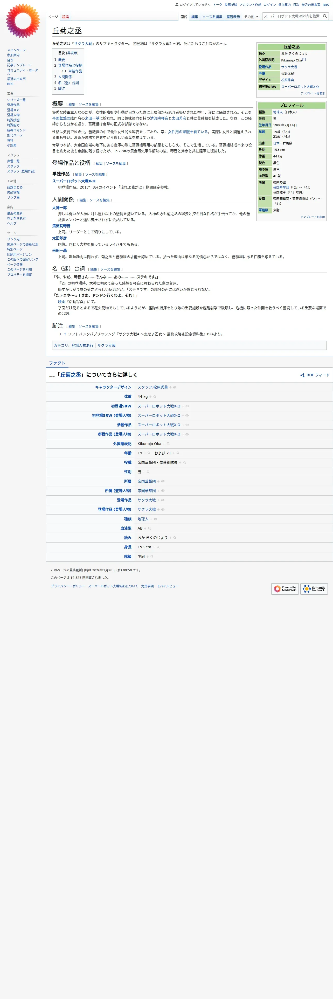Click the Powered by MediaWiki badge
The height and width of the screenshot is (999, 333).
pyautogui.click(x=285, y=589)
